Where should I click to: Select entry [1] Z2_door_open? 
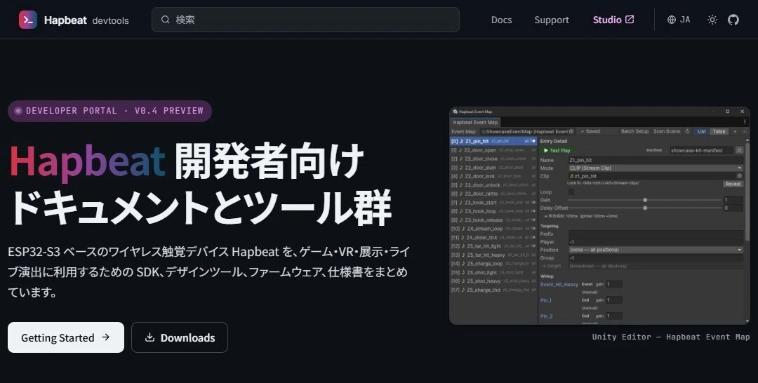pos(493,150)
